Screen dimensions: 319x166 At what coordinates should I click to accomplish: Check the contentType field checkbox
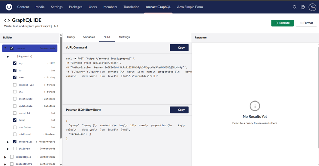click(15, 85)
